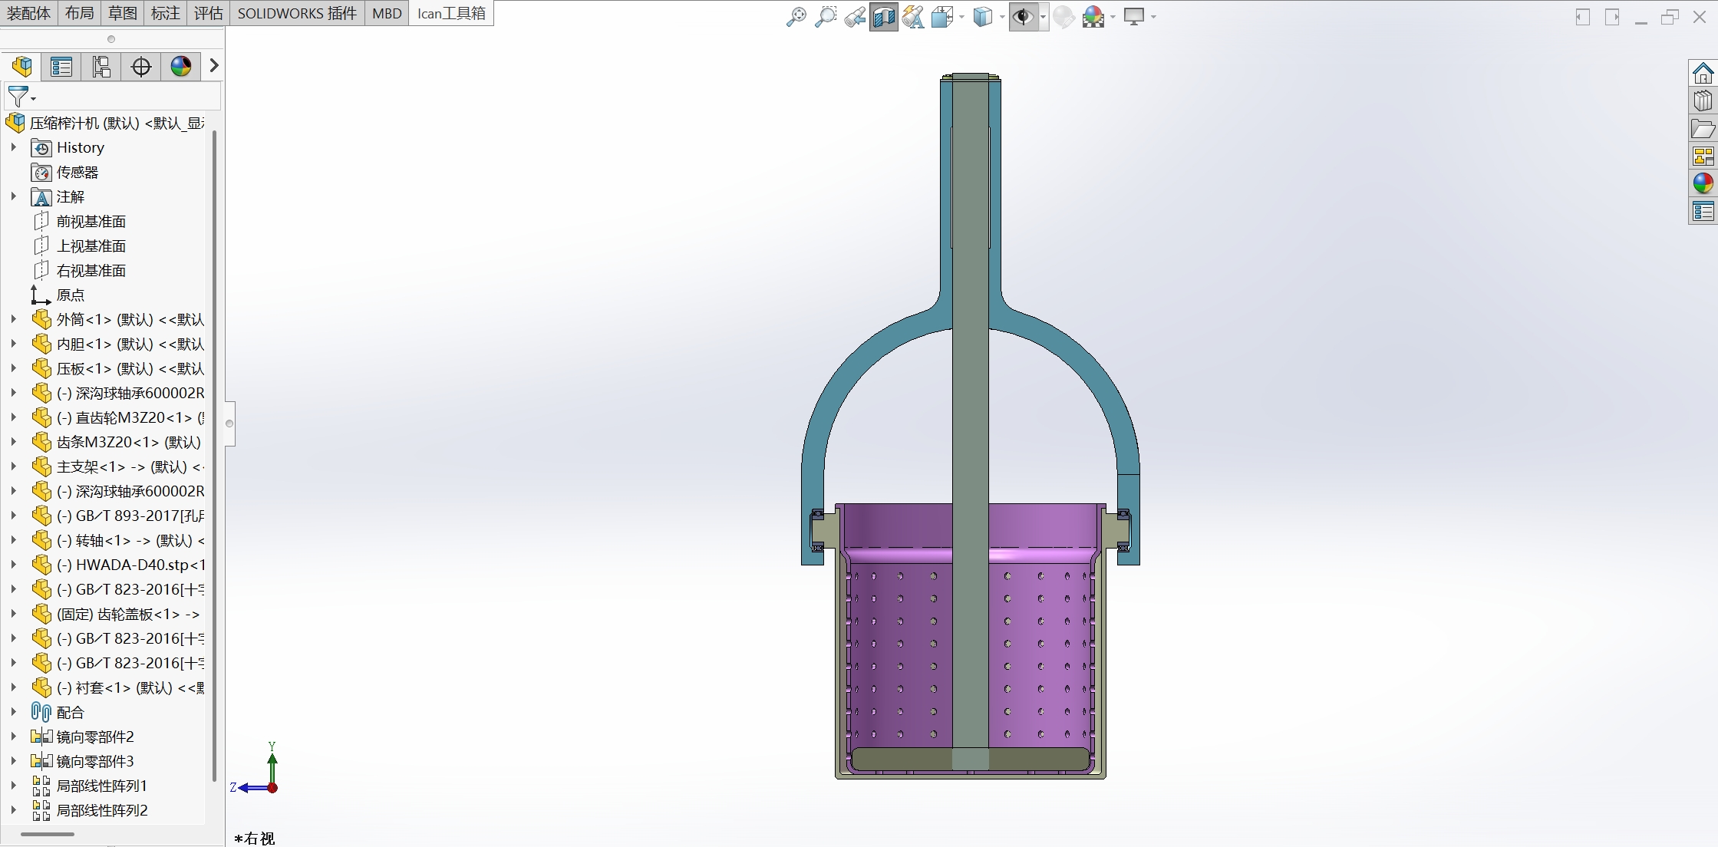Click the View Orientation cube icon

[x=941, y=17]
